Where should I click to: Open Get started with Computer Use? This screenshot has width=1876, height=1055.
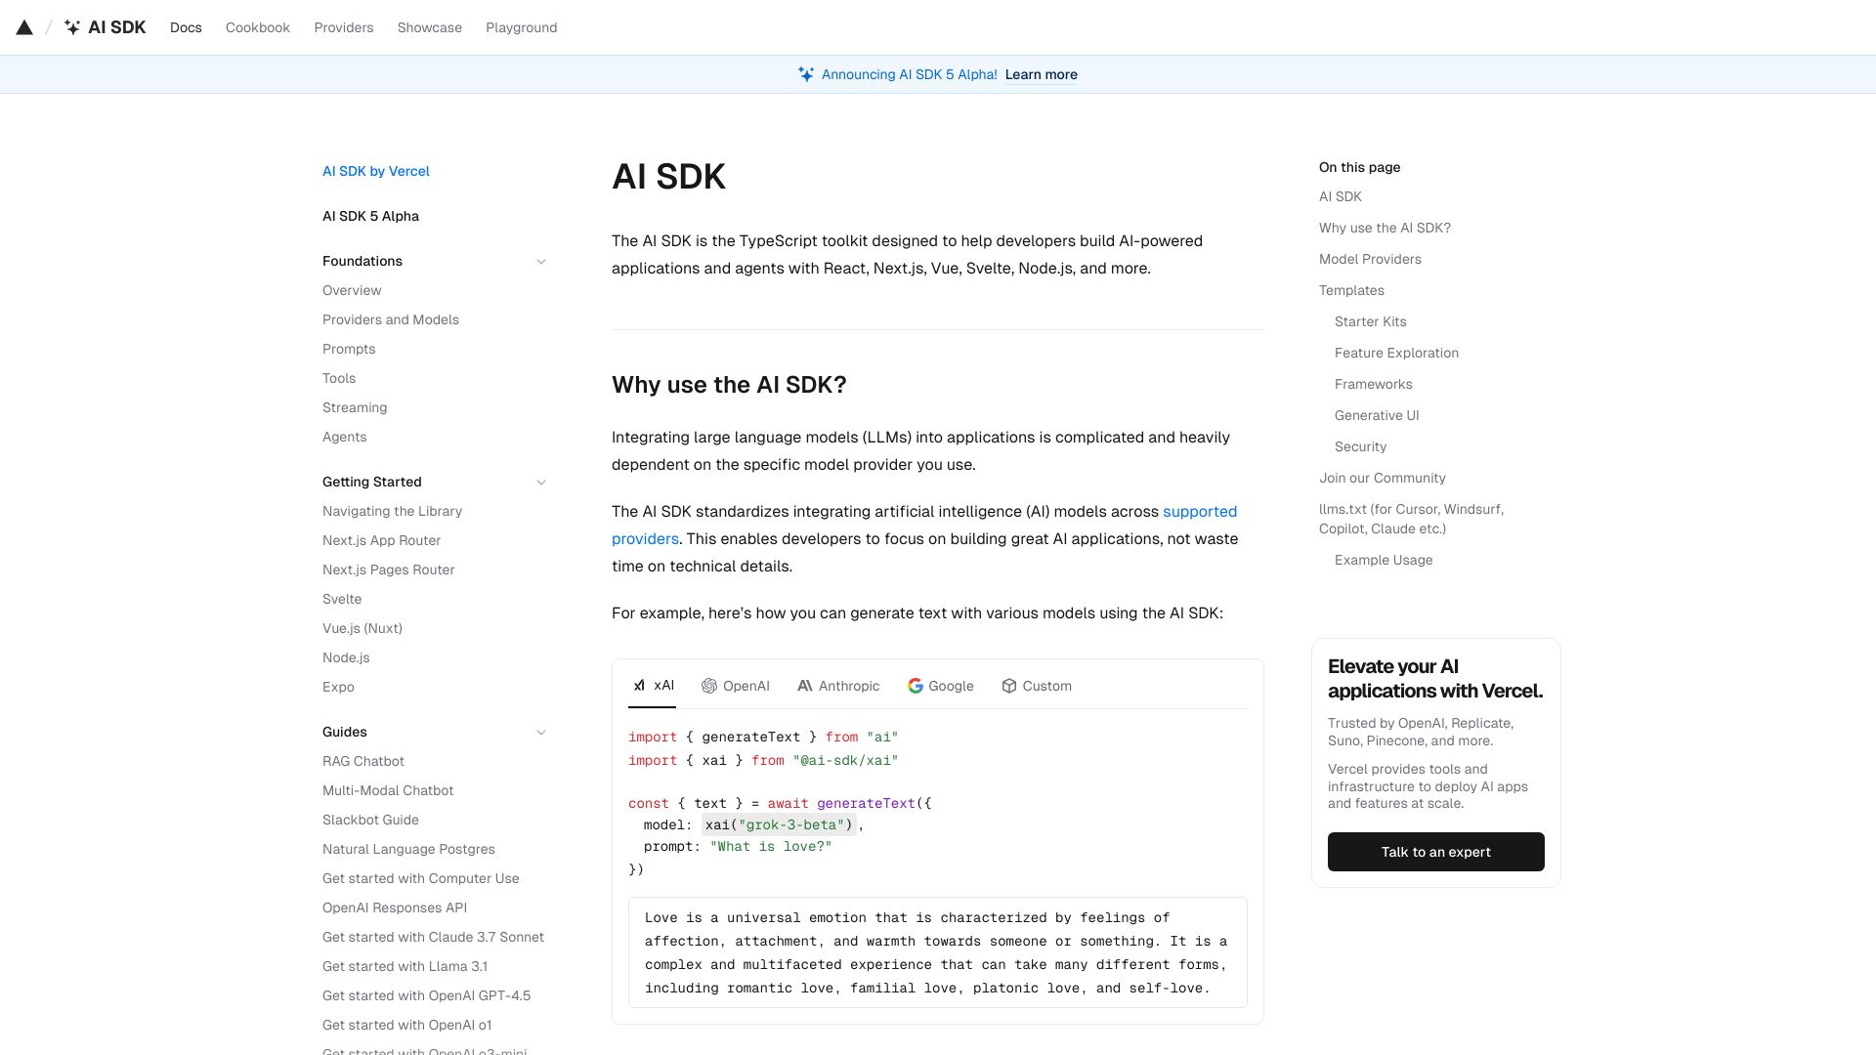click(421, 878)
